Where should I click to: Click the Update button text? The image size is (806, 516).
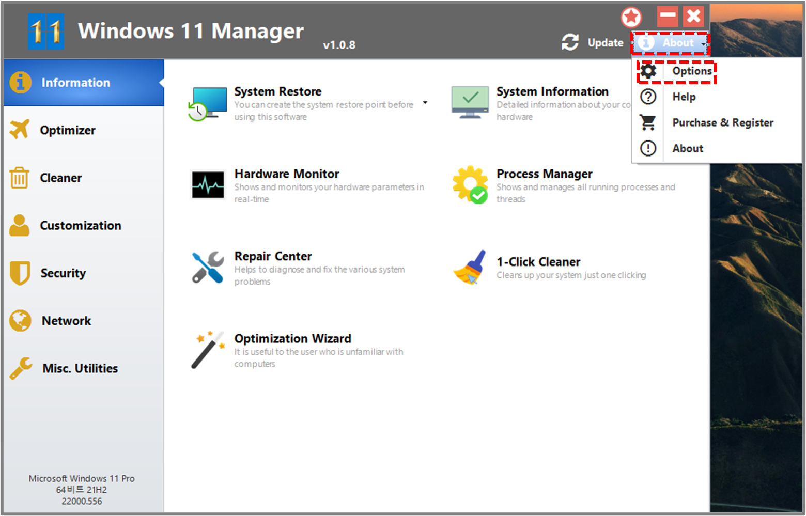coord(606,43)
